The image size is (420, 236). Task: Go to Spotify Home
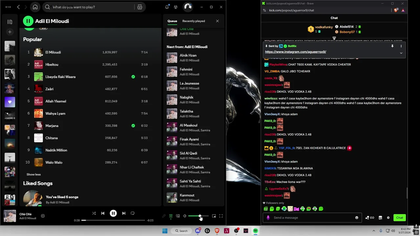(x=35, y=7)
